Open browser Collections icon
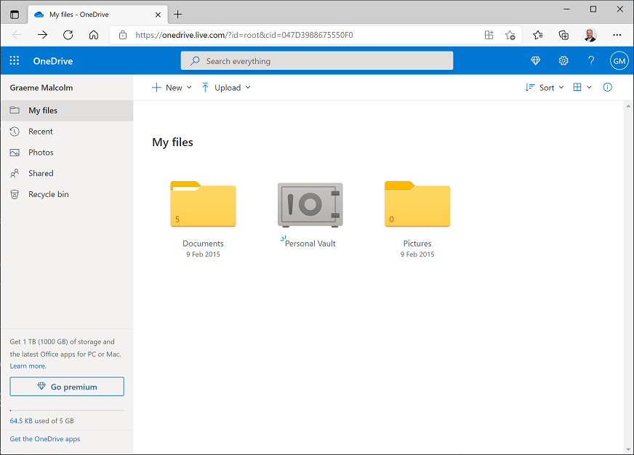Screen dimensions: 634x455 [563, 35]
